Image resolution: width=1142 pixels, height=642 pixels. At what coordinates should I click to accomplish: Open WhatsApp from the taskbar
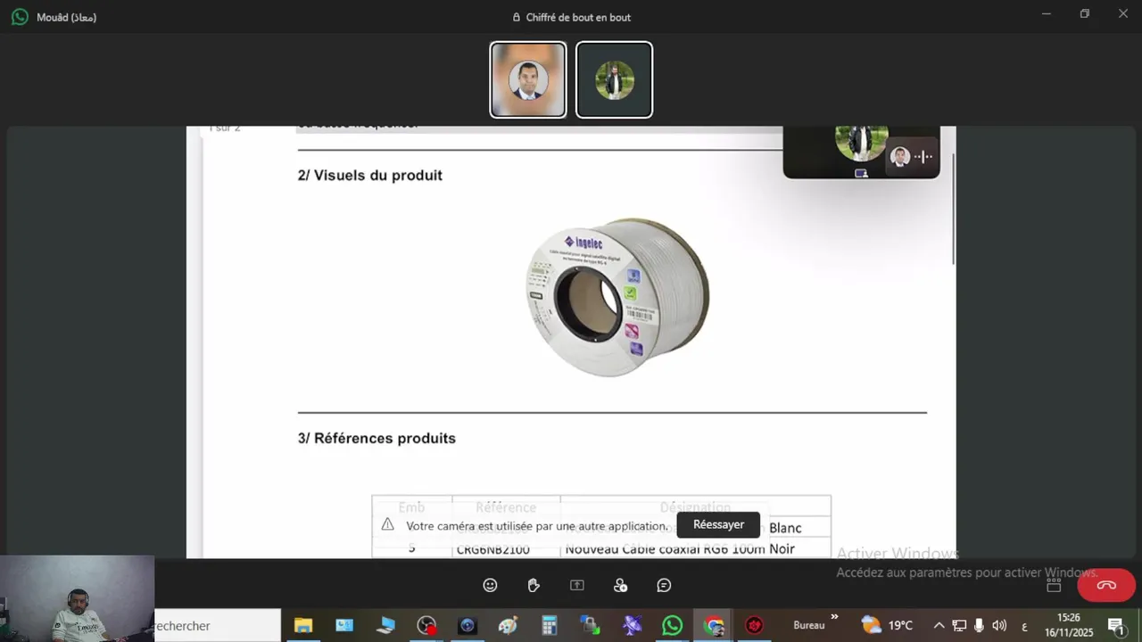click(x=673, y=626)
